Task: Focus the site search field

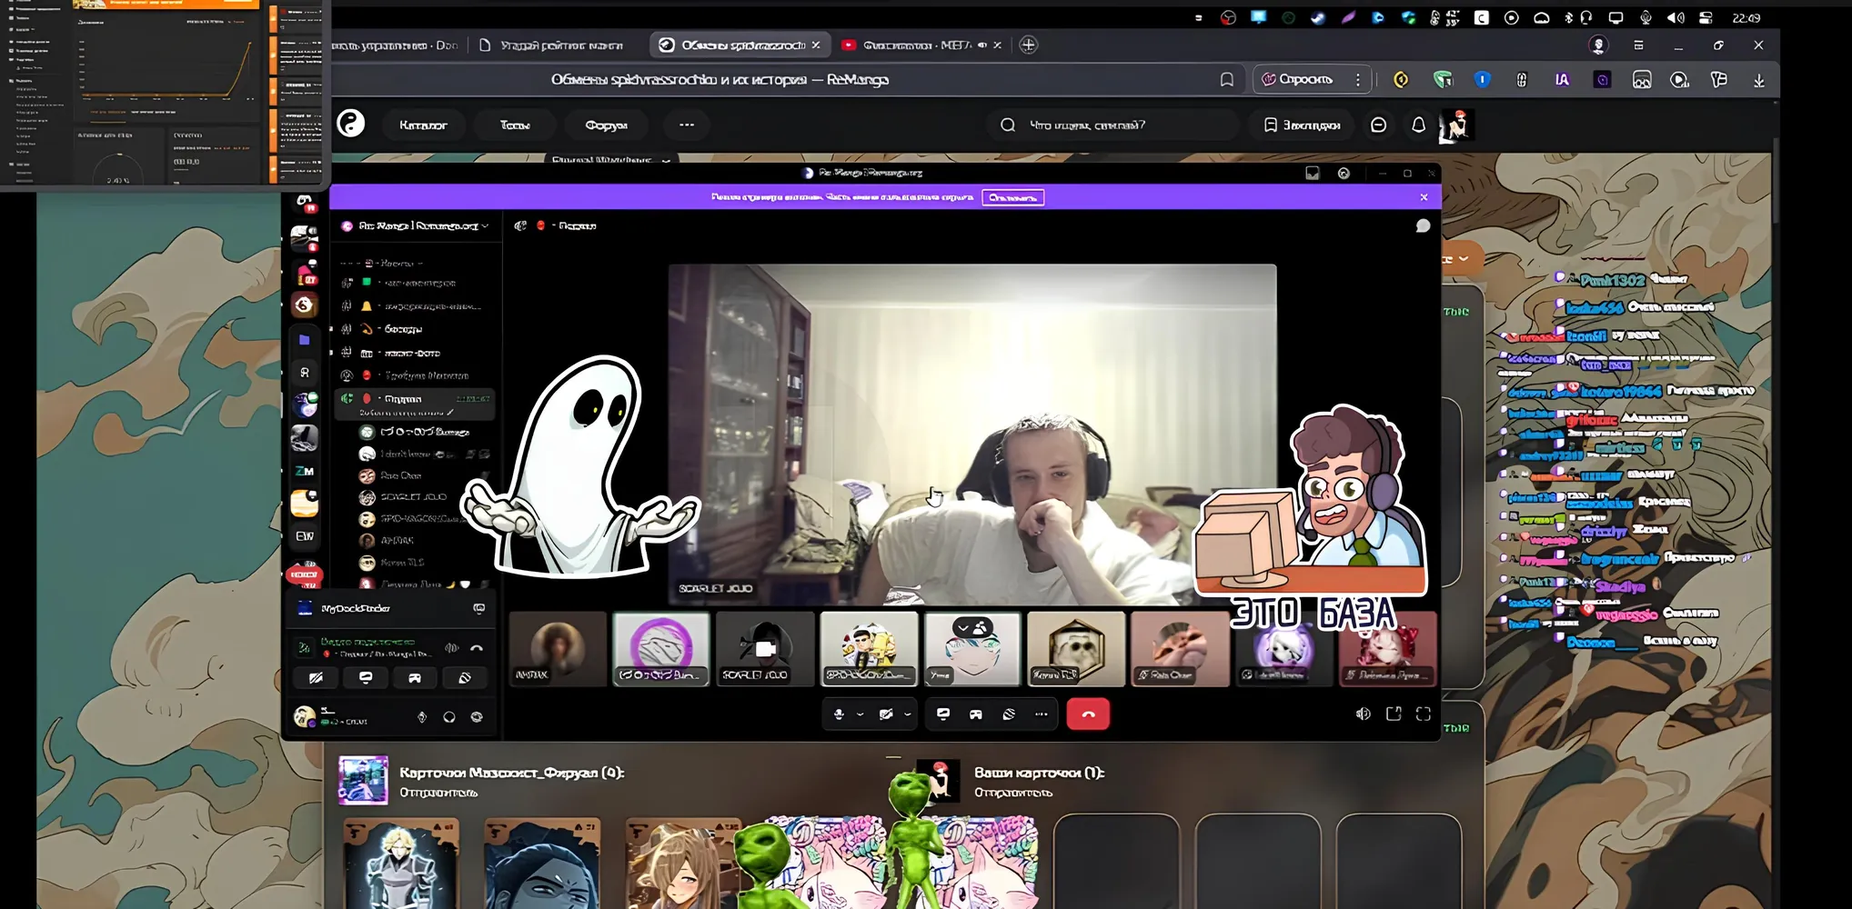Action: point(1112,125)
